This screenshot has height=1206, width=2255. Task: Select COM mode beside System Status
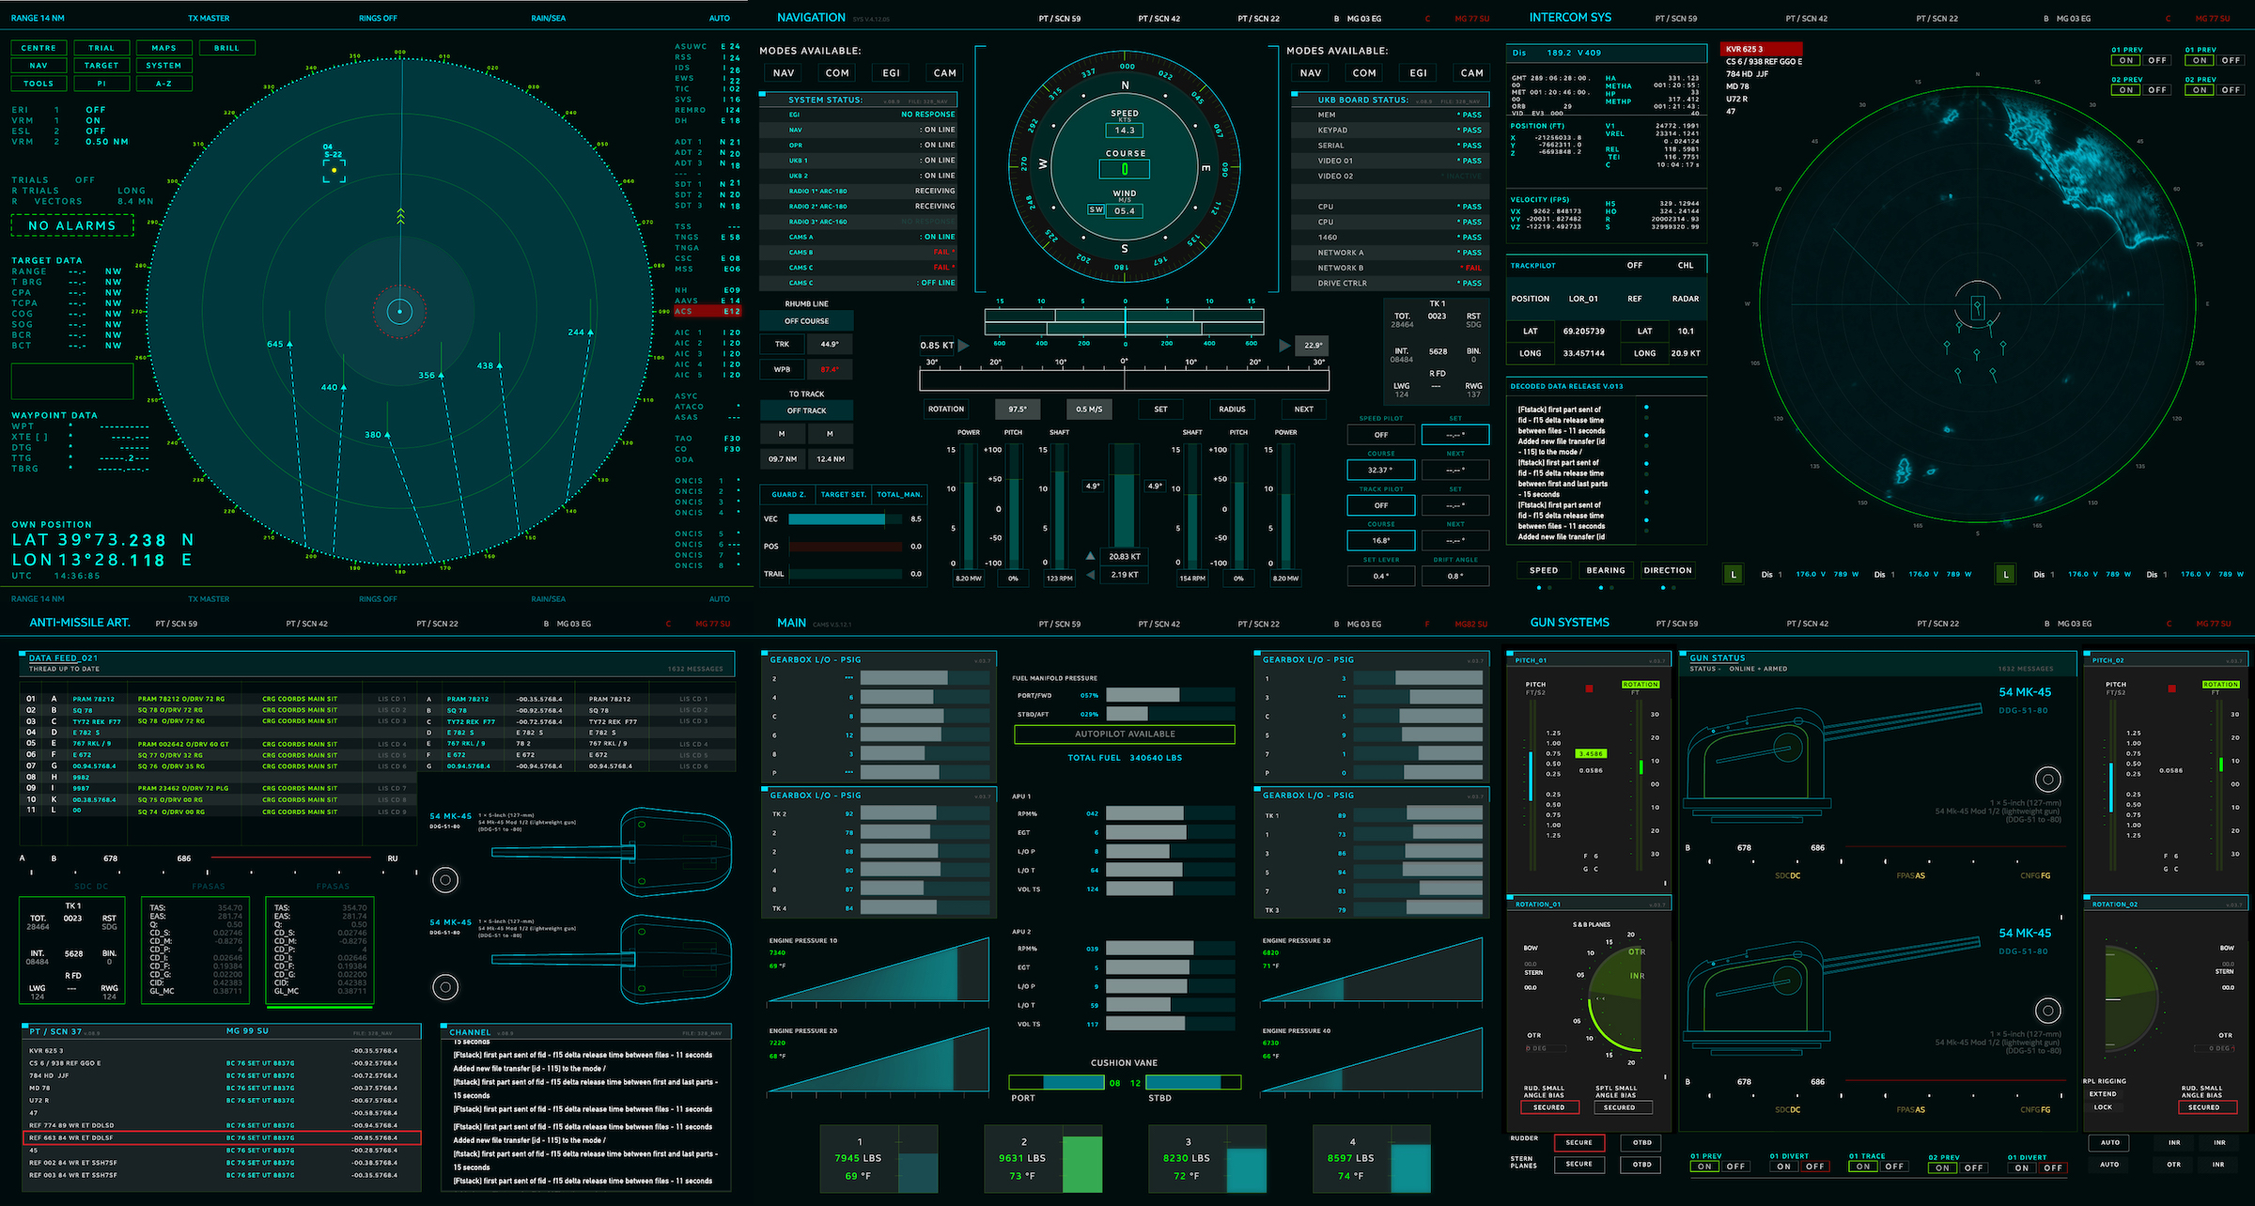(x=837, y=72)
